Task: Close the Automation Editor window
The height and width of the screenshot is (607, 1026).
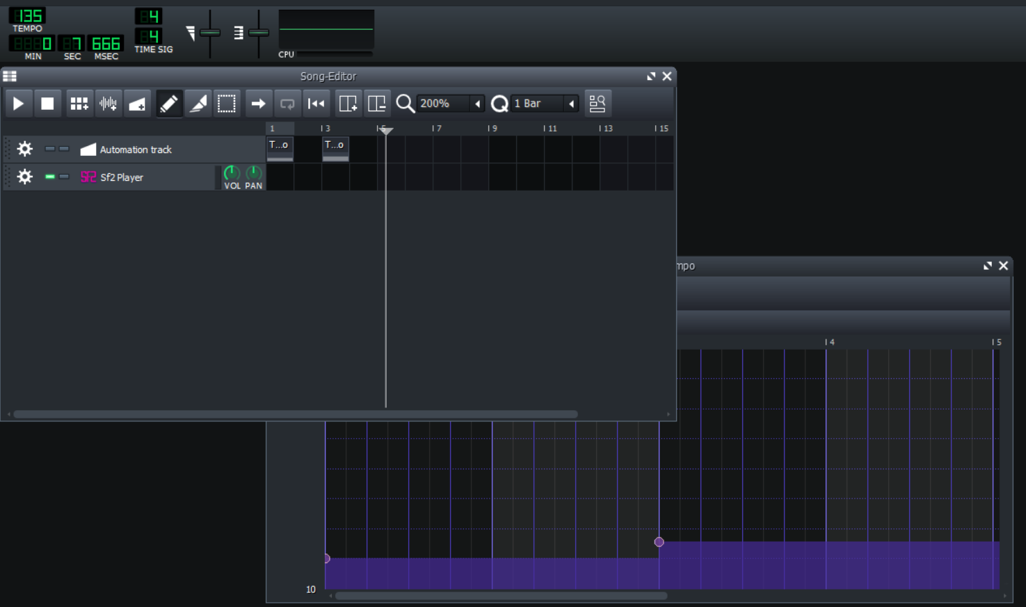Action: [x=1004, y=266]
